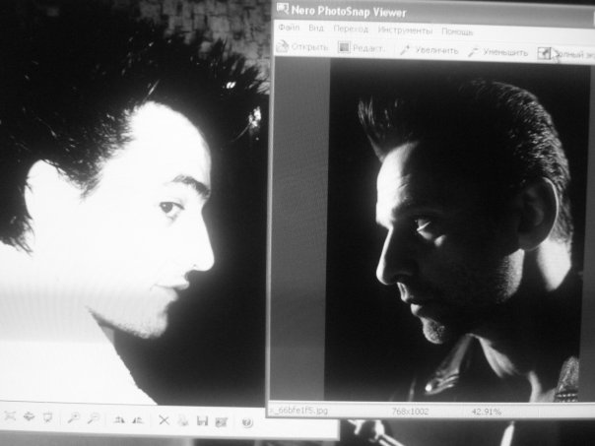Click the Полный экран full-screen button
Screen dimensions: 595x446
coord(565,54)
